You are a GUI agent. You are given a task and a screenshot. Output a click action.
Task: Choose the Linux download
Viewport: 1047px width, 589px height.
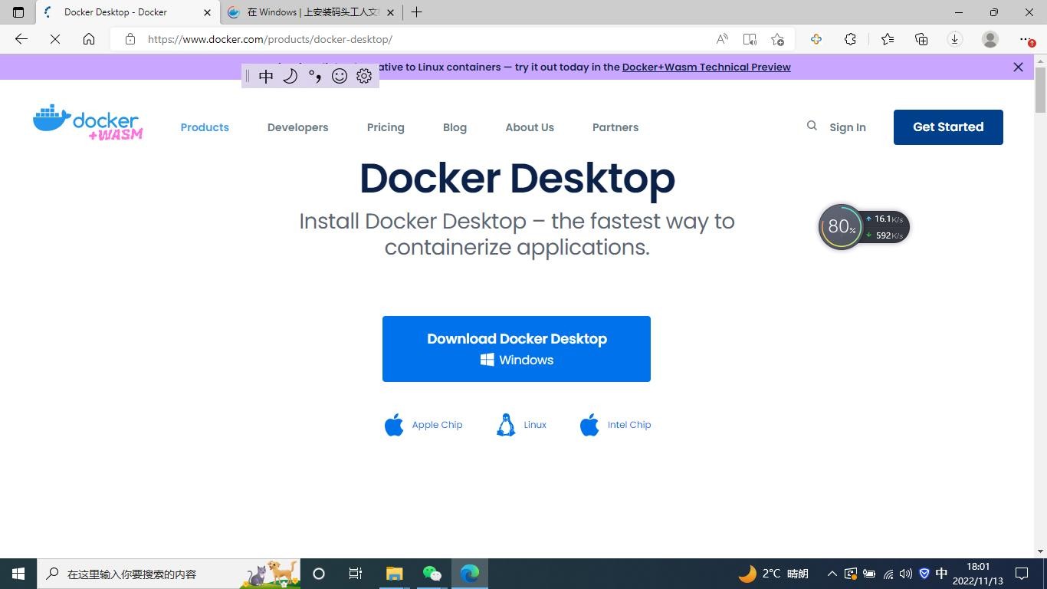click(x=521, y=425)
